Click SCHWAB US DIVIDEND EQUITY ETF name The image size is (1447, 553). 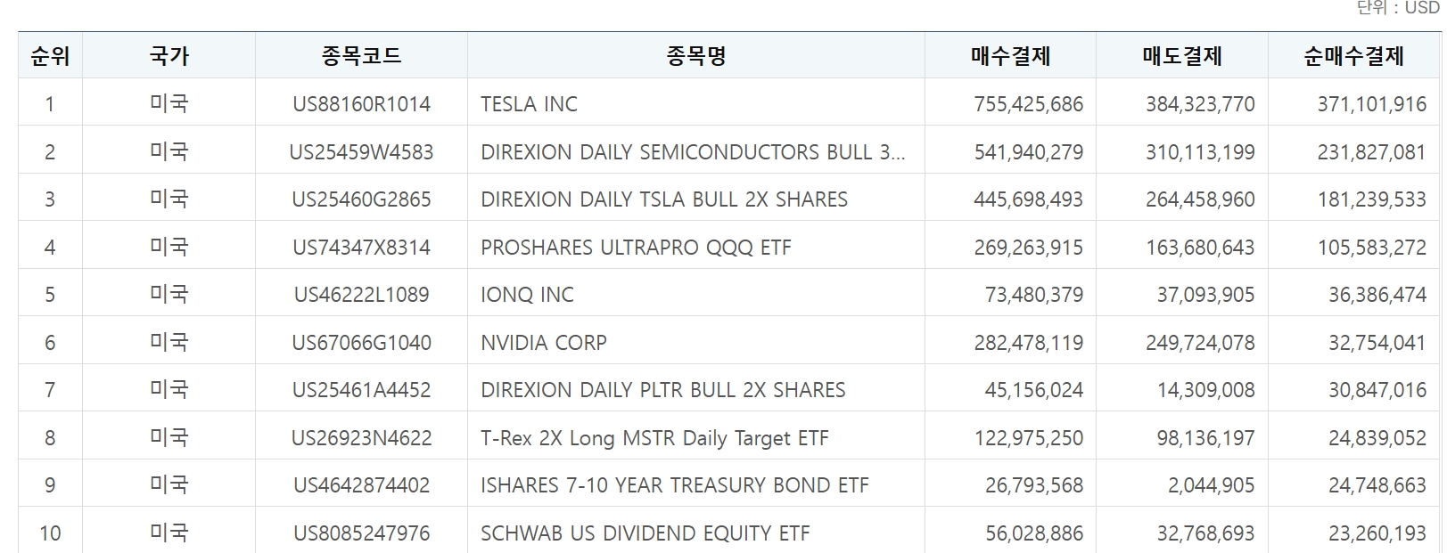645,533
